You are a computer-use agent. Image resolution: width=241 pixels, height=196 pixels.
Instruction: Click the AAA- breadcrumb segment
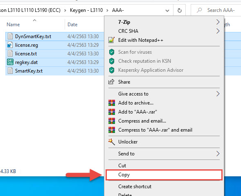pos(118,10)
